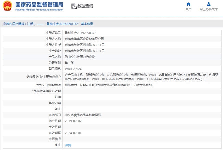
Task: Click expiry date 2024-07-01
Action: [x=73, y=133]
